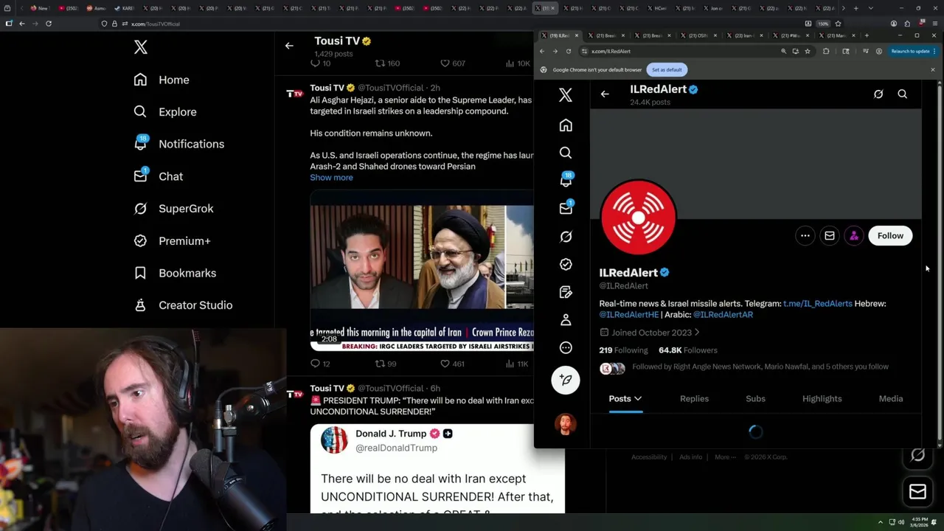Open Grok icon in the ILRedAlert profile header
This screenshot has width=944, height=531.
(x=878, y=94)
